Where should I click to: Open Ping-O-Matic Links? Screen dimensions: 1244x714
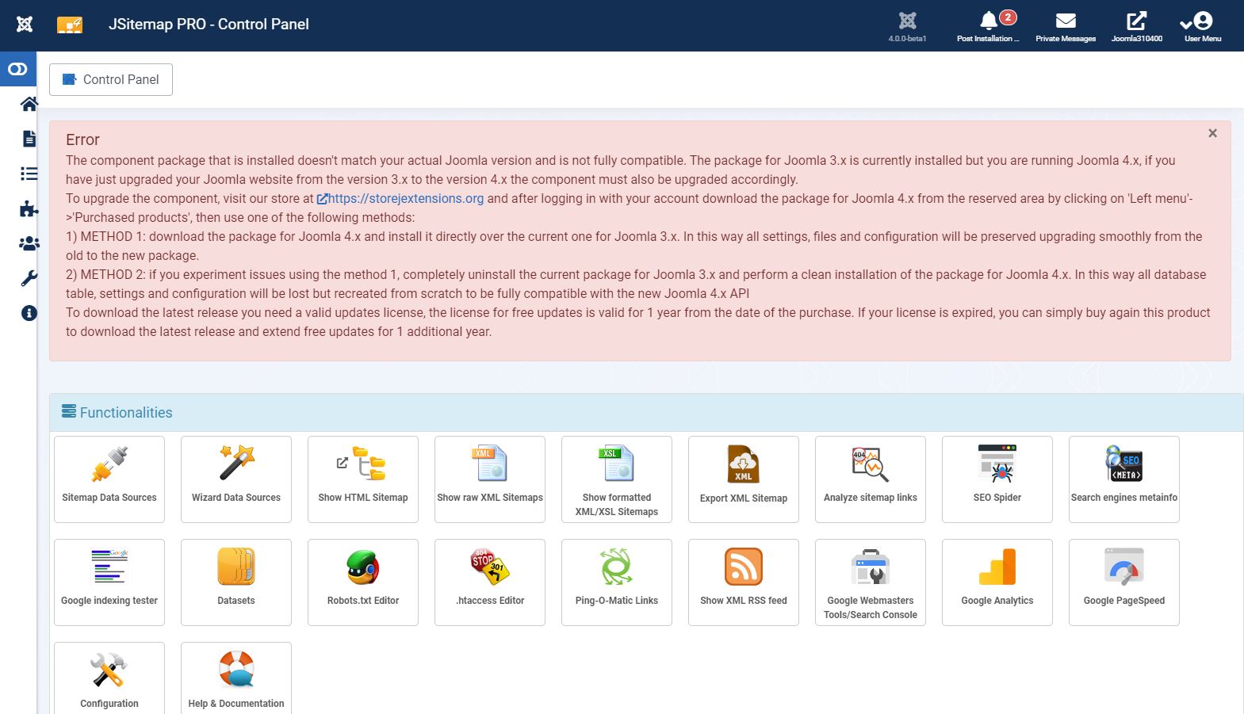617,582
